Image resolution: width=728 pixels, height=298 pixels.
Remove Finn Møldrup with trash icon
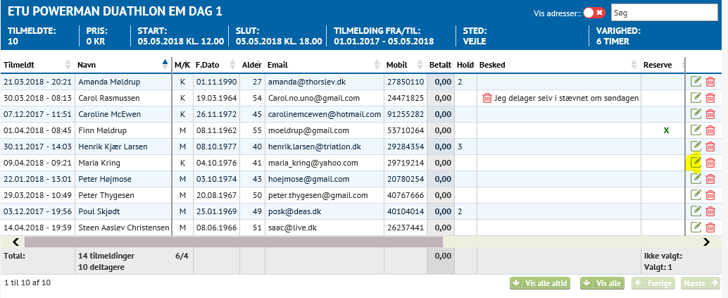click(x=710, y=130)
